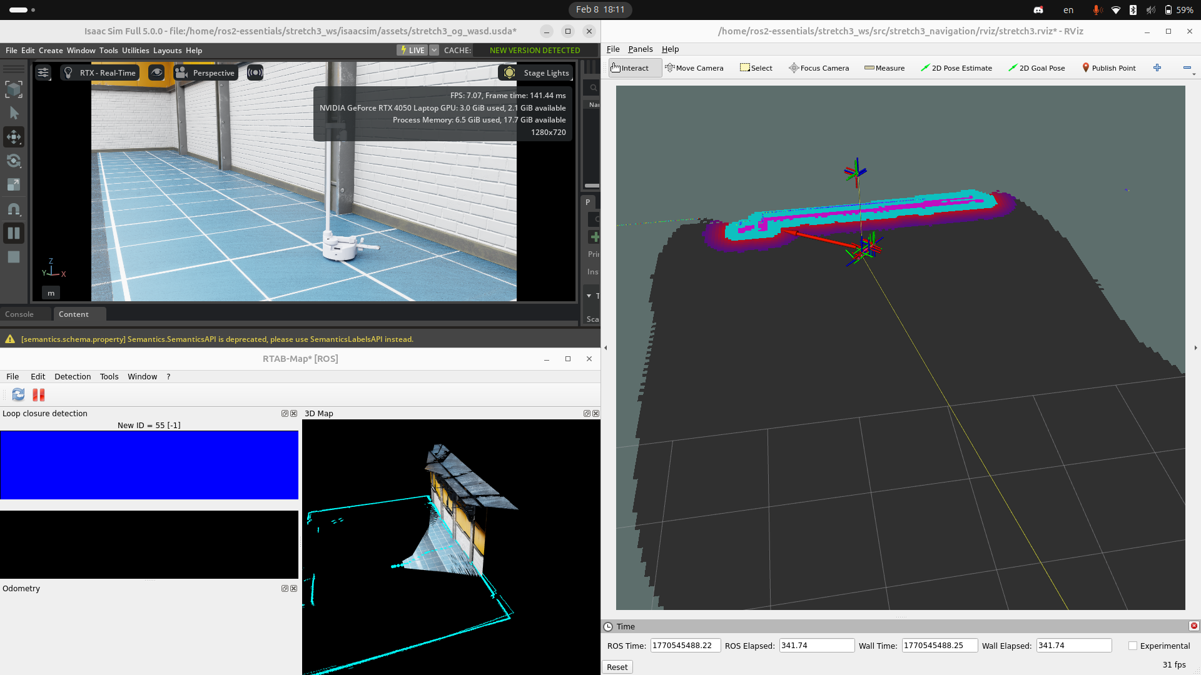Pause the Isaac Sim simulation
The image size is (1201, 675).
point(14,233)
